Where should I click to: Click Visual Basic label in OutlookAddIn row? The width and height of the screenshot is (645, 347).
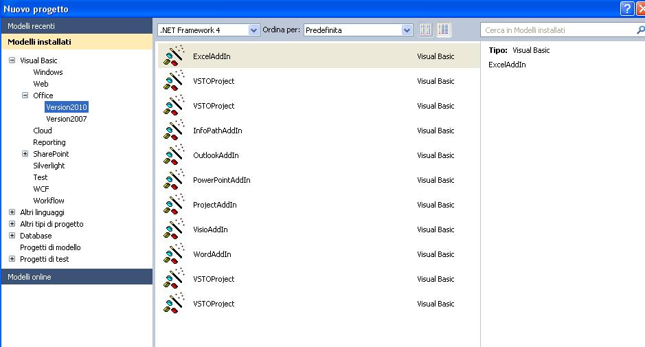tap(435, 155)
